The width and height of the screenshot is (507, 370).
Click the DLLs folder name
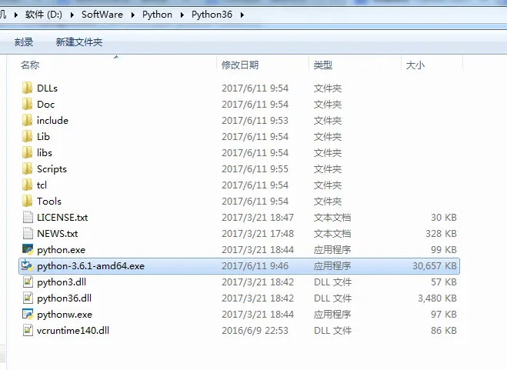tap(47, 88)
